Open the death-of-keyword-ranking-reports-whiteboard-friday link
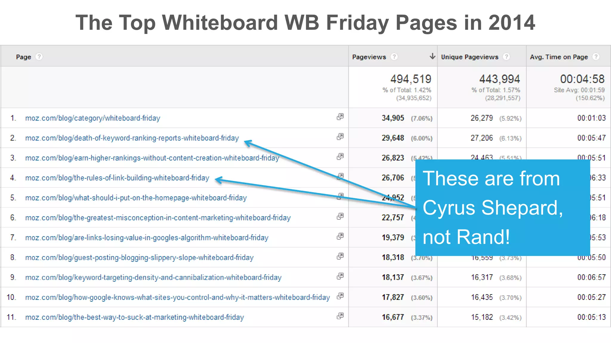The image size is (611, 343). click(132, 138)
